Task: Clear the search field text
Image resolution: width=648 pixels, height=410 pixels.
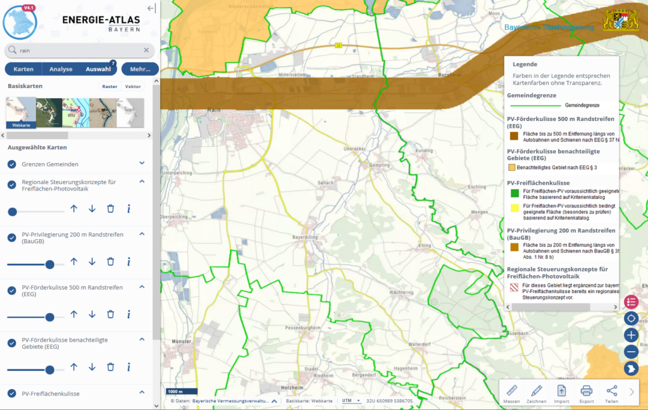Action: (146, 50)
